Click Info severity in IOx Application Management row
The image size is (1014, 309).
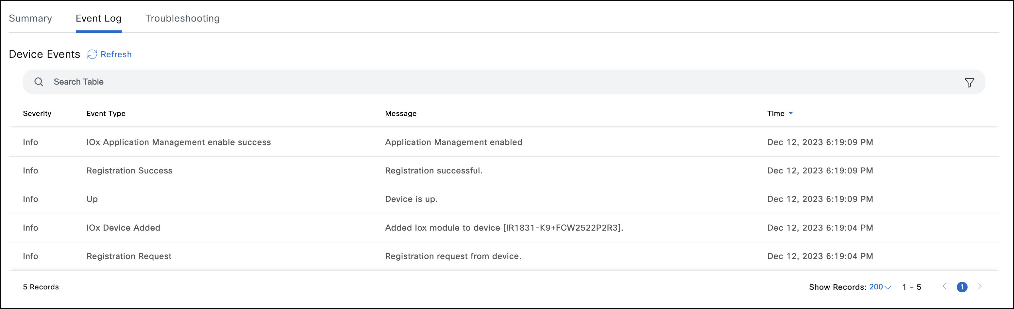pos(30,142)
